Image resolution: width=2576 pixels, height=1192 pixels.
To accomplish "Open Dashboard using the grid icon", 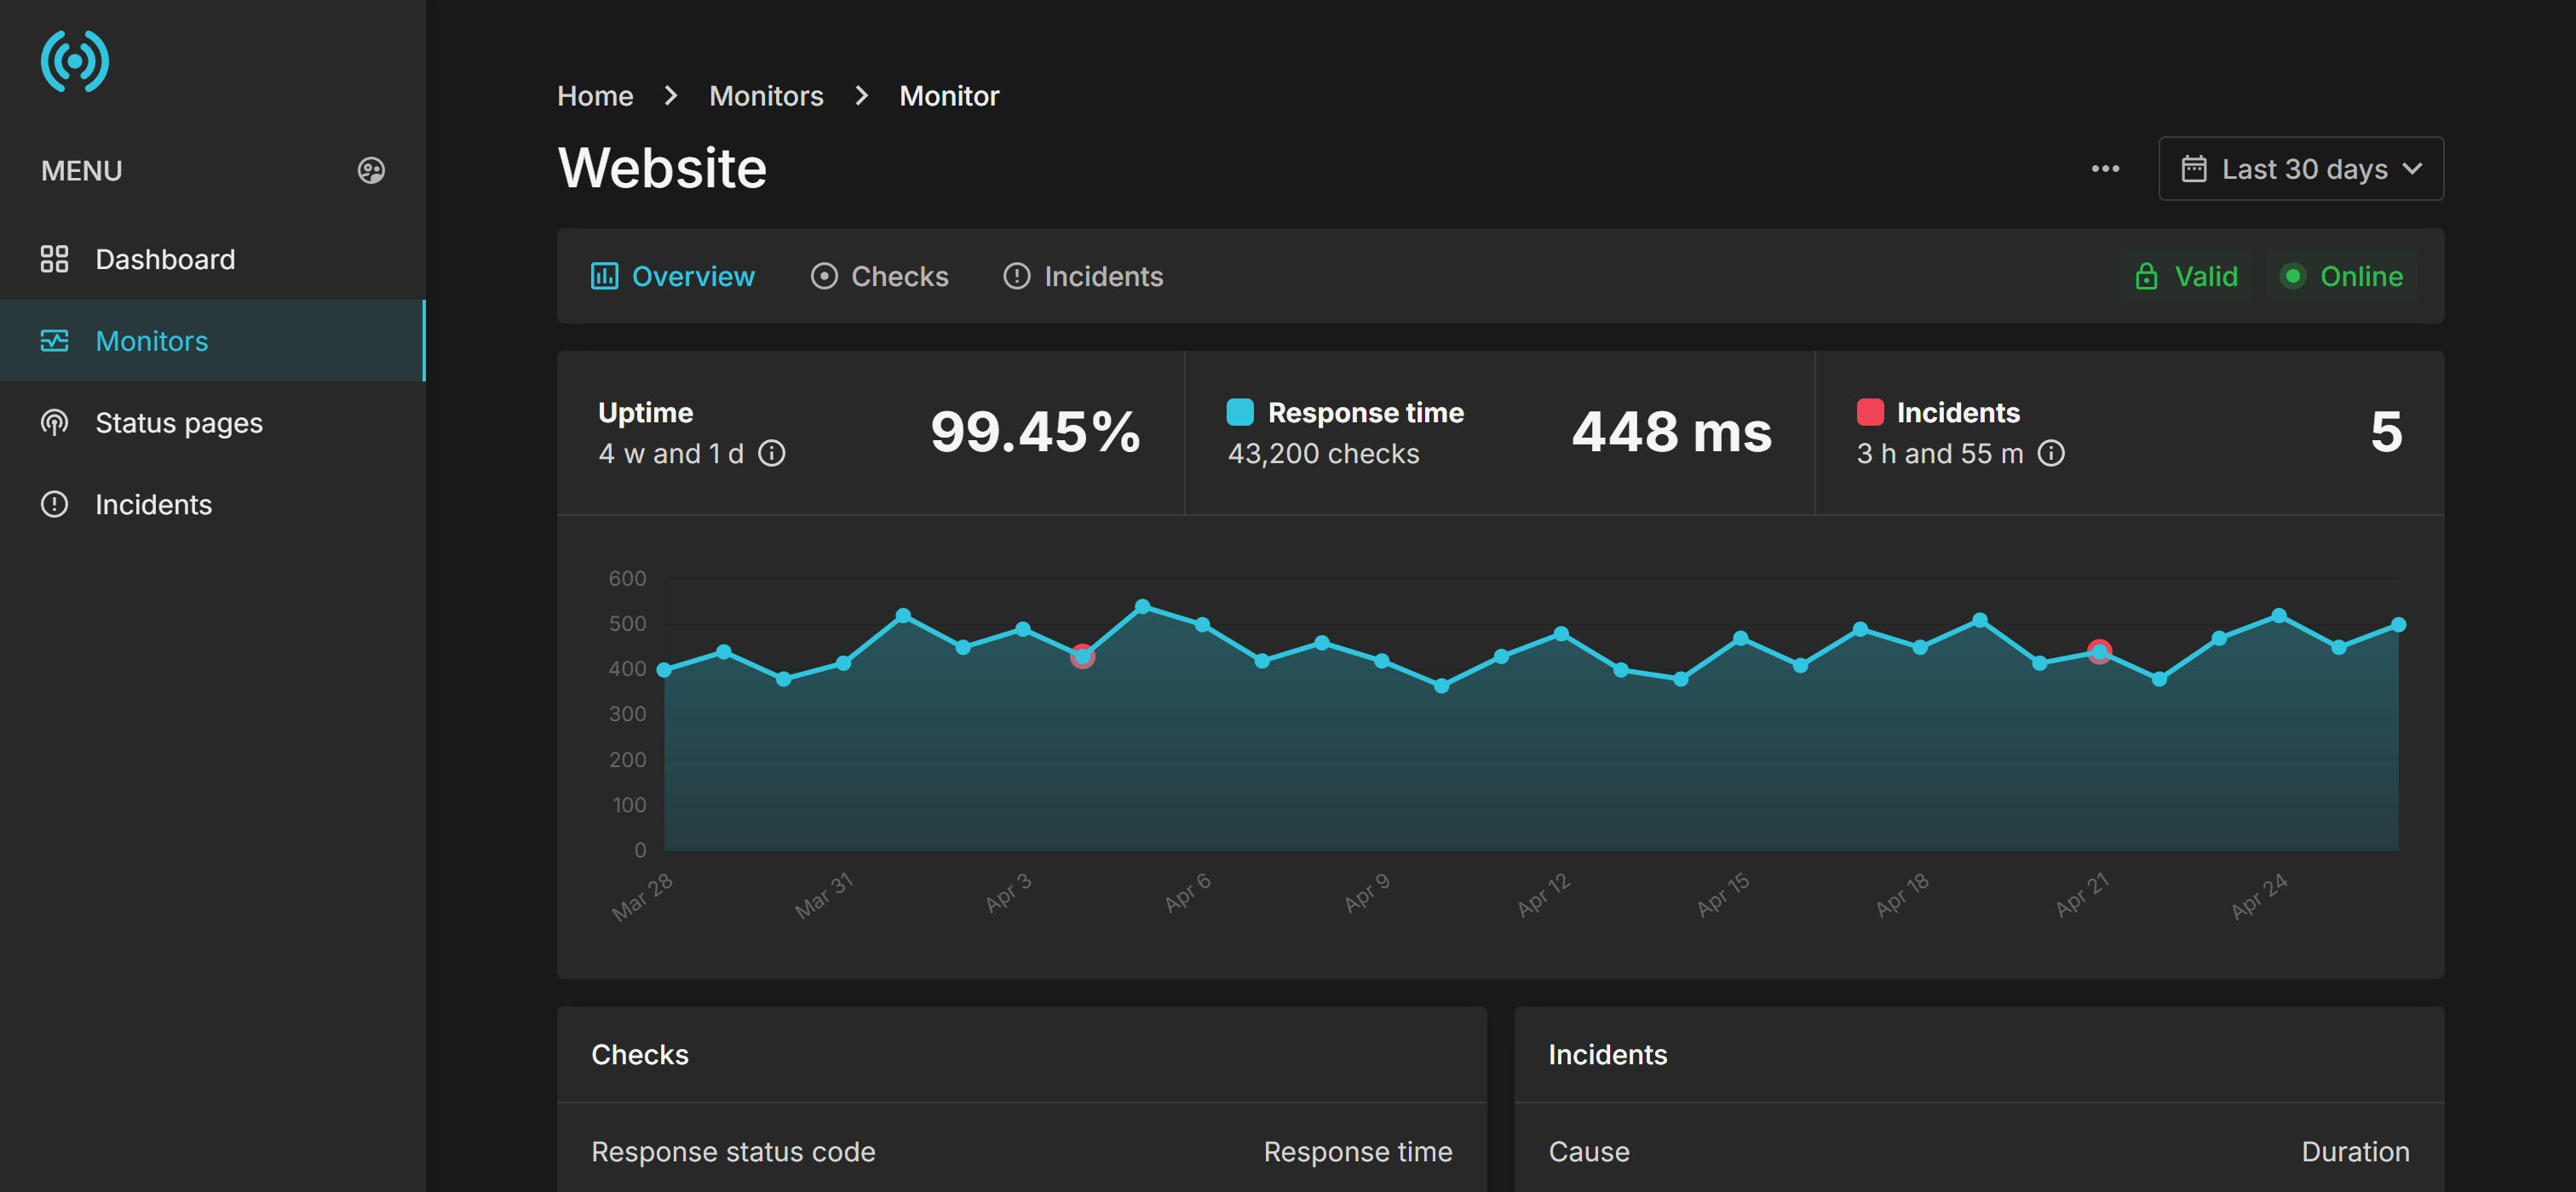I will coord(55,259).
